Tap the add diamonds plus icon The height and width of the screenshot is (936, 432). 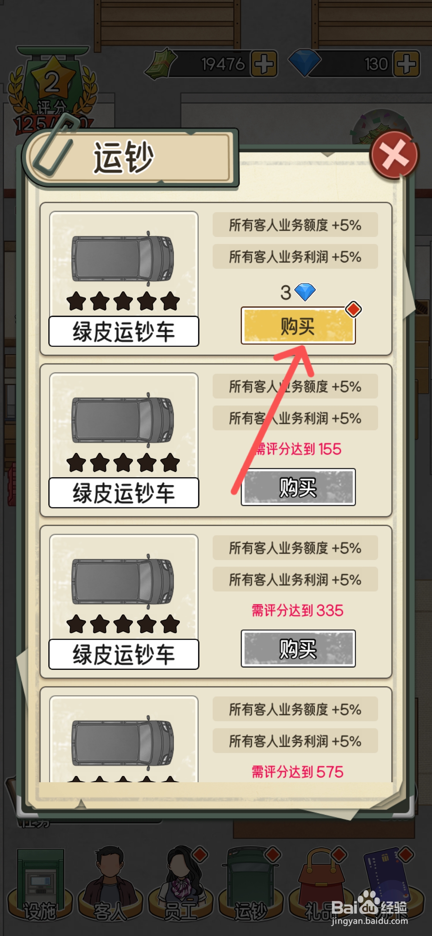[x=407, y=64]
